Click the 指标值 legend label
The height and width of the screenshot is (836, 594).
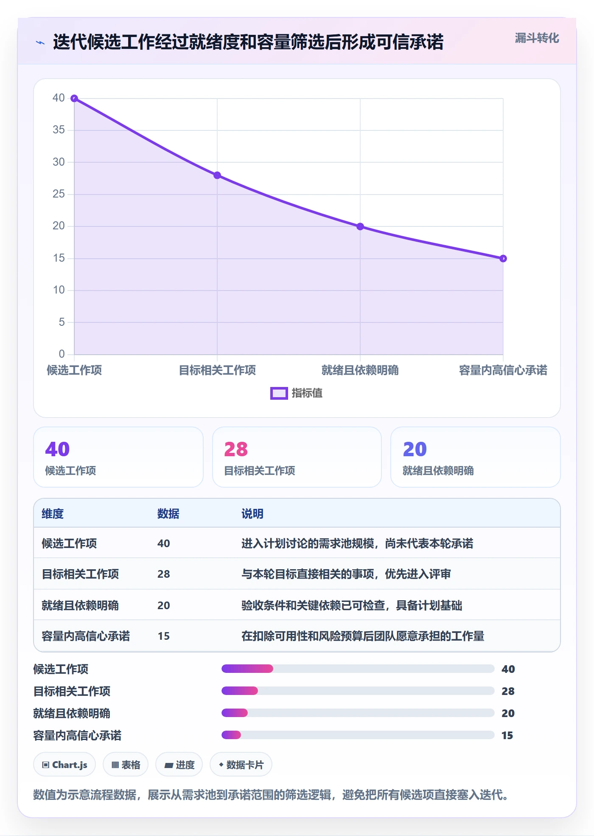coord(307,393)
